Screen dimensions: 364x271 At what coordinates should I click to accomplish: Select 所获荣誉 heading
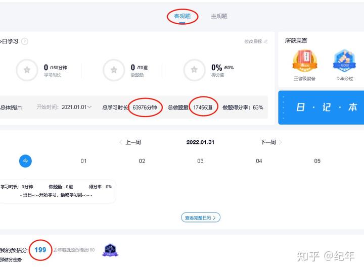296,40
